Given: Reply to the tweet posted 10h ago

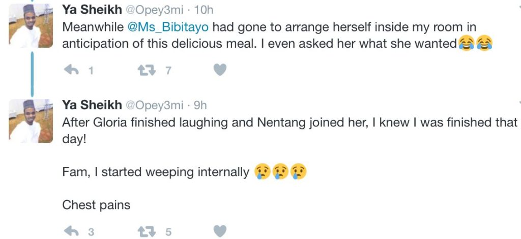Looking at the screenshot, I should (70, 70).
